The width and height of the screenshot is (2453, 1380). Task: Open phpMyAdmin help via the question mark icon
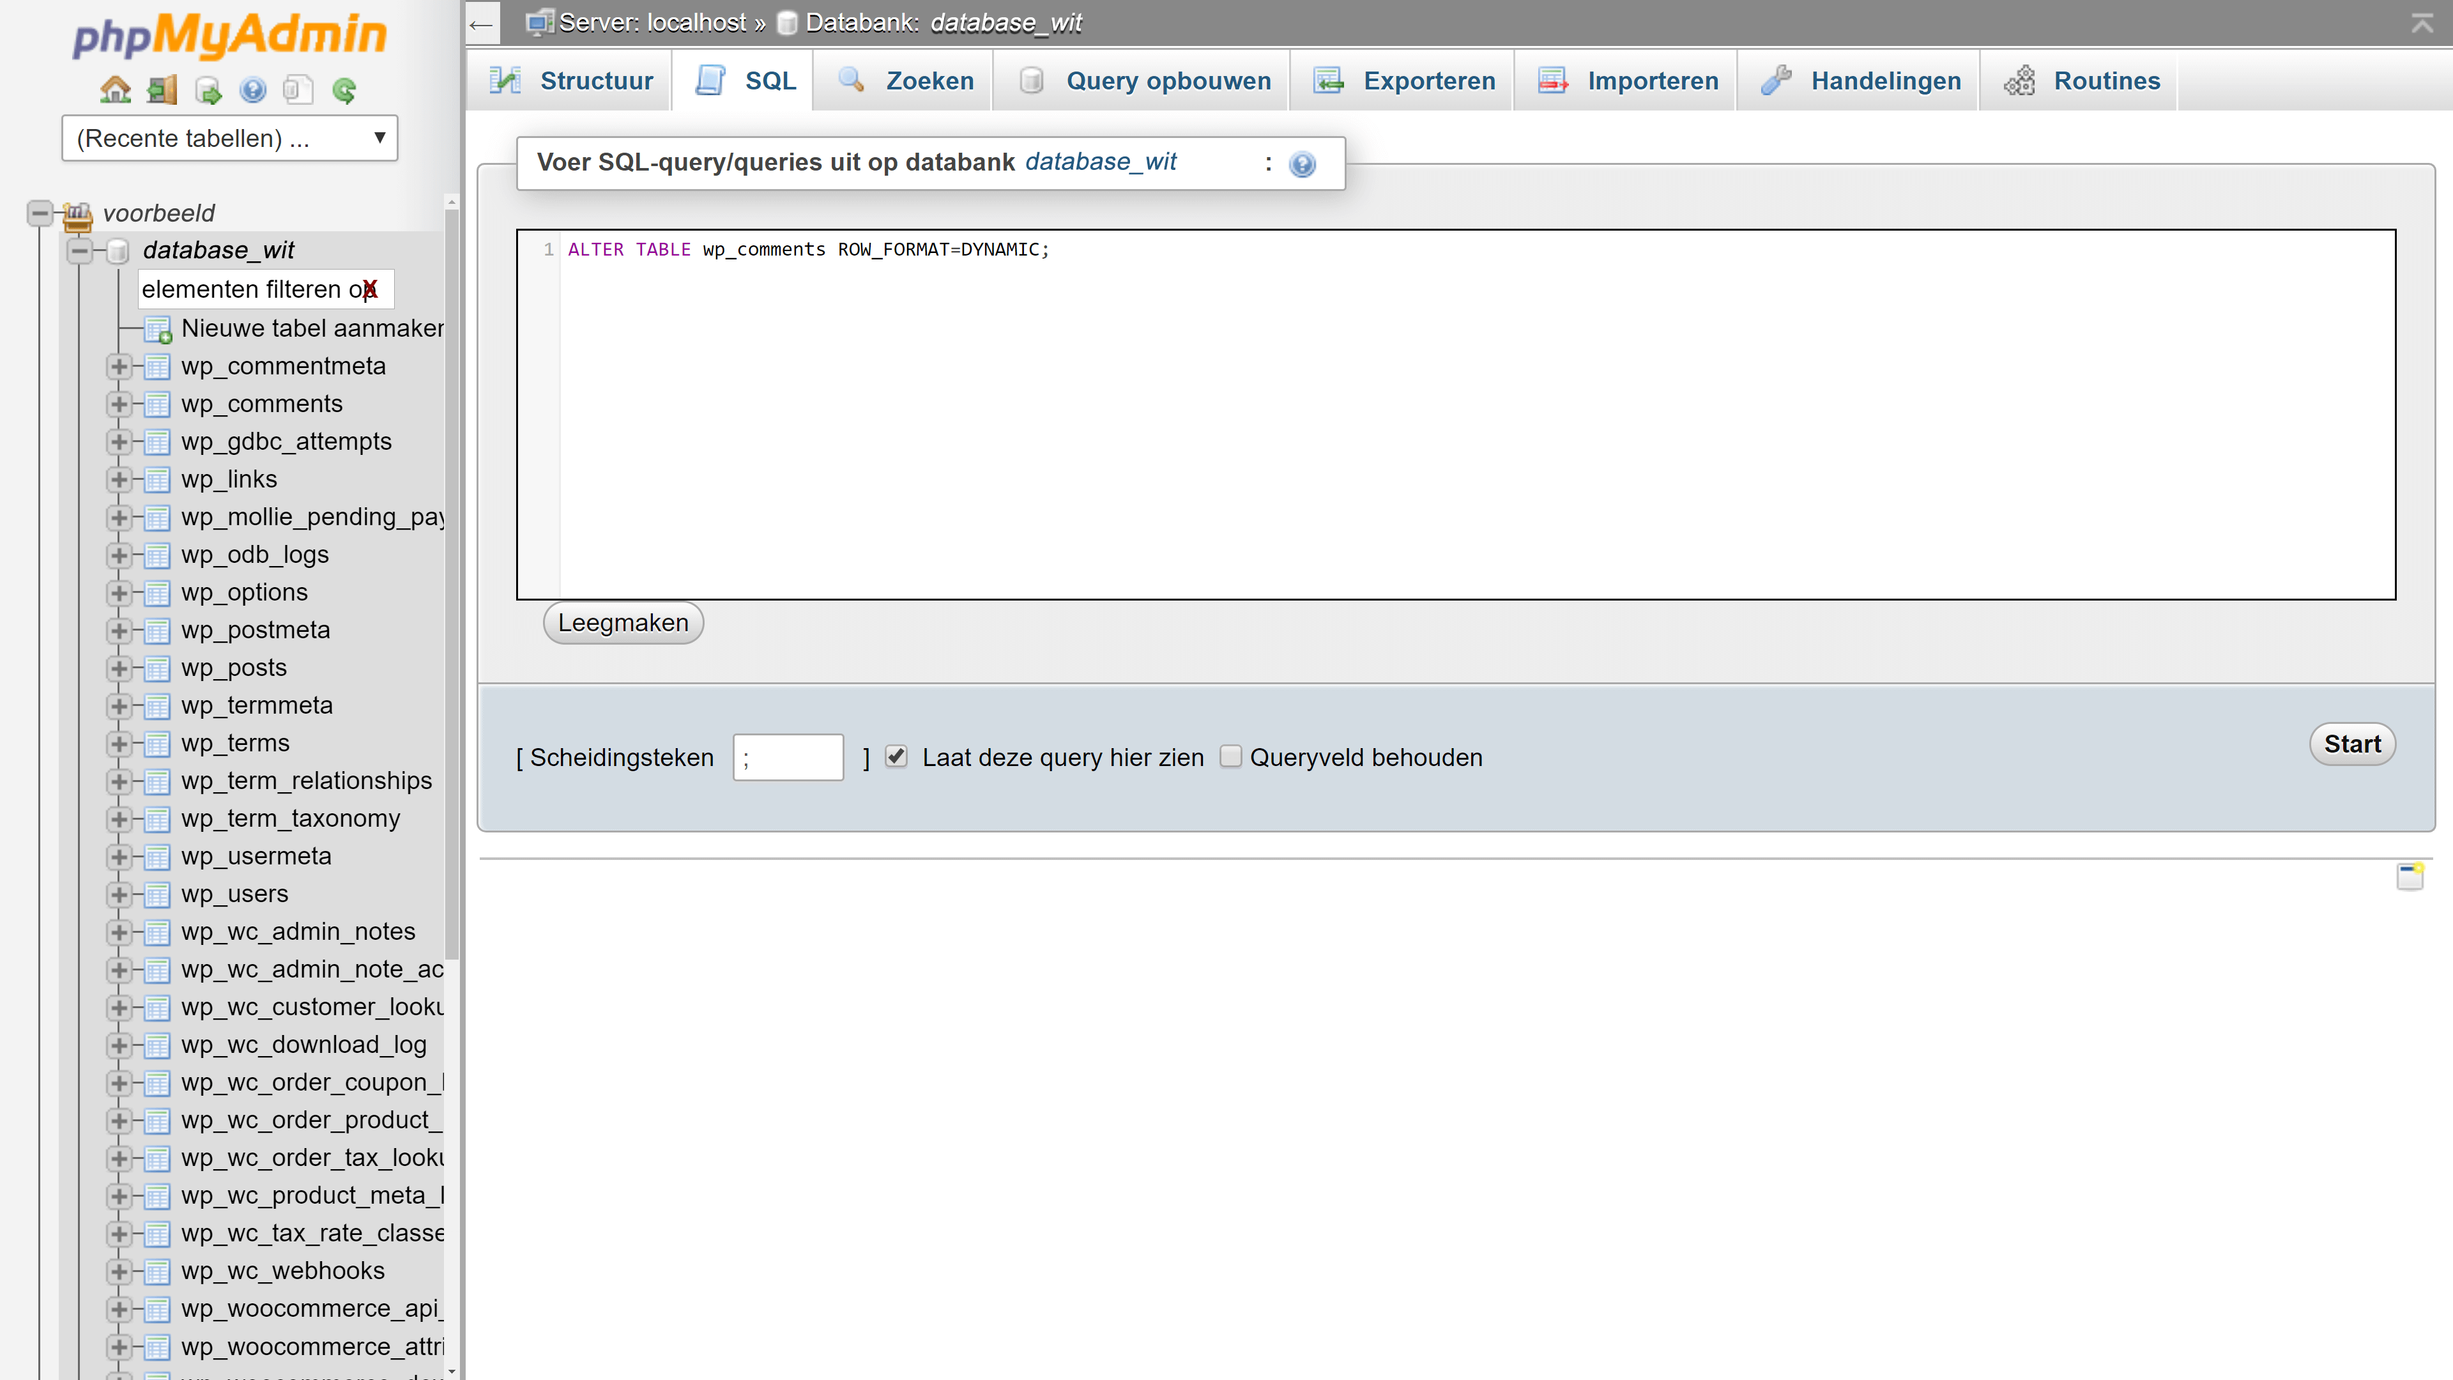click(254, 89)
